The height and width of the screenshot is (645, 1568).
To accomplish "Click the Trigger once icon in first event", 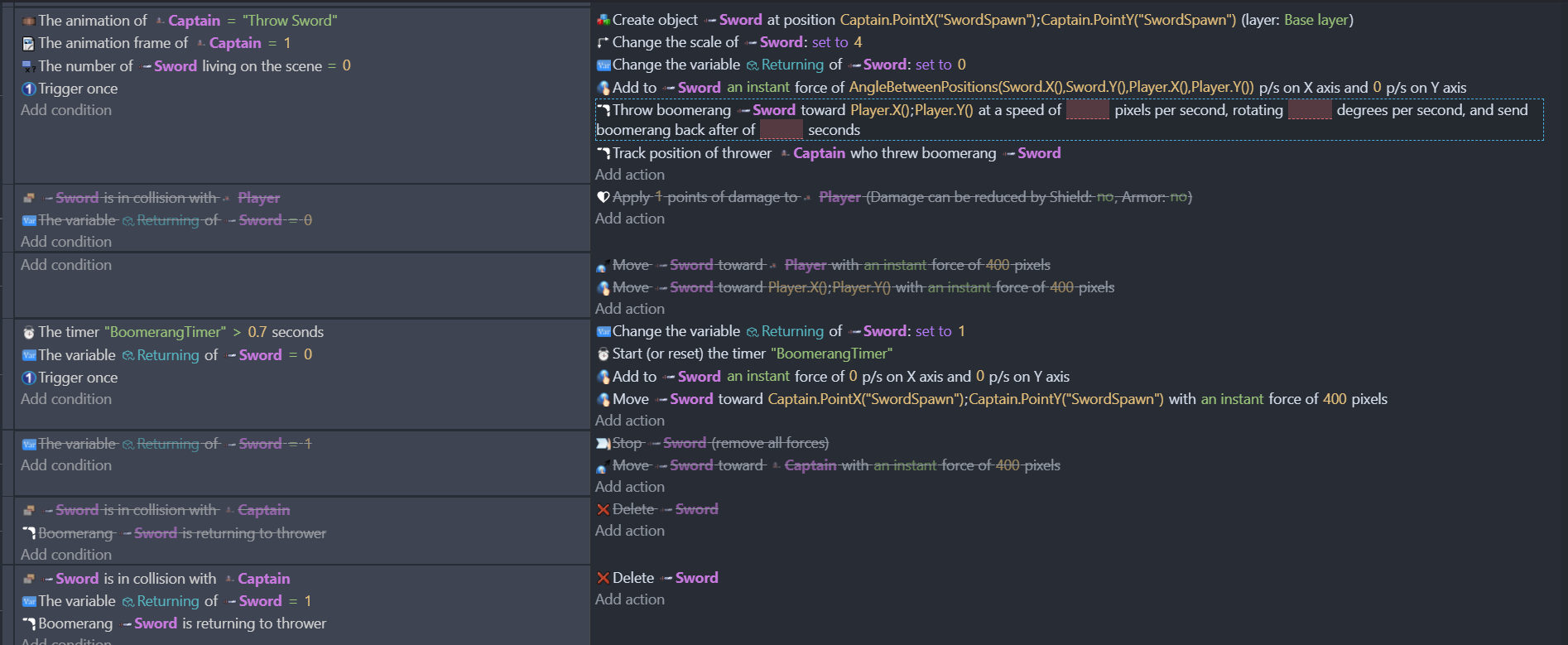I will [x=29, y=89].
